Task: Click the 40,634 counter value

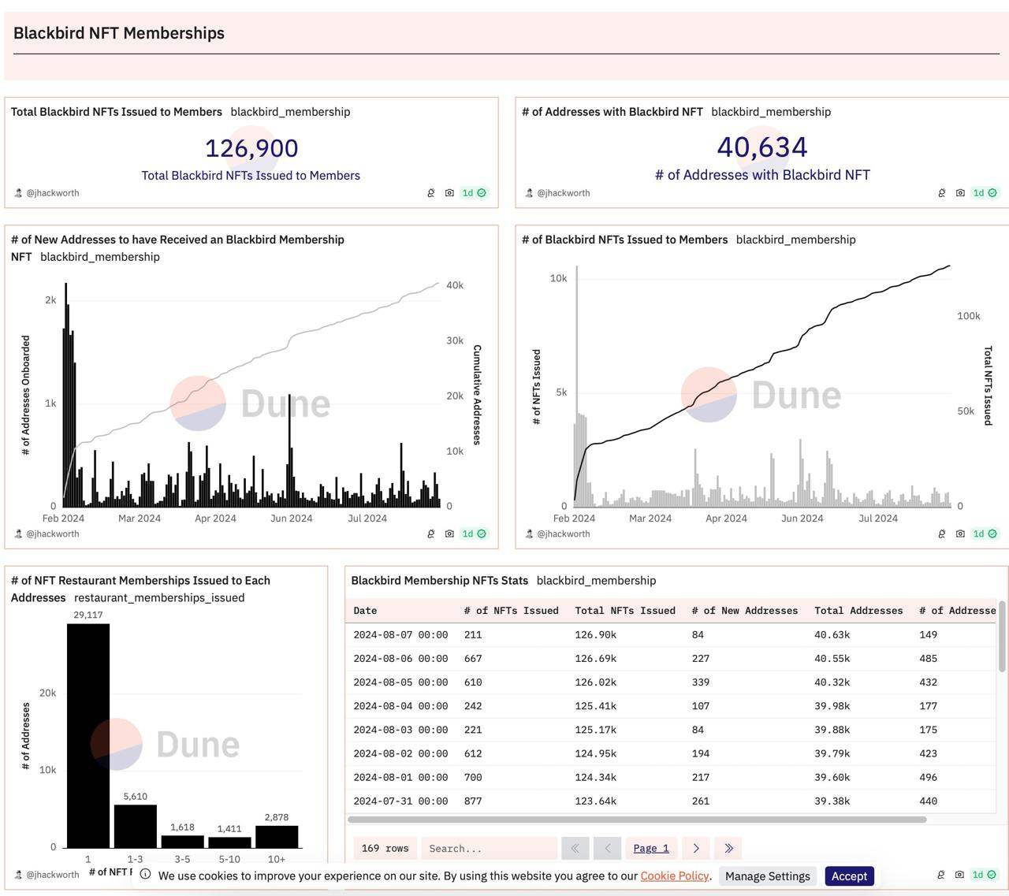Action: pos(762,147)
